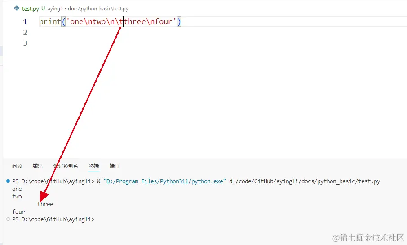Click the Python file icon beside test.py

point(17,8)
